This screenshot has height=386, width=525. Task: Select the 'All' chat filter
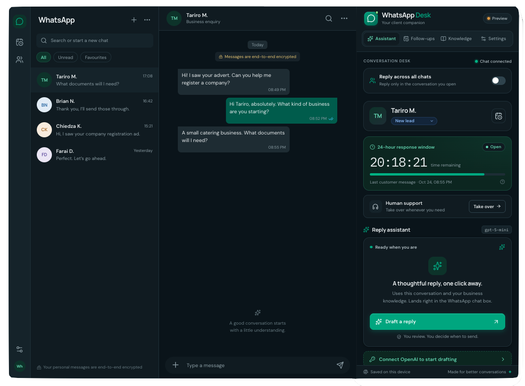click(x=43, y=57)
